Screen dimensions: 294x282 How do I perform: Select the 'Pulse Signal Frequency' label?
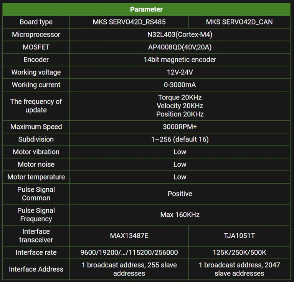[x=36, y=215]
